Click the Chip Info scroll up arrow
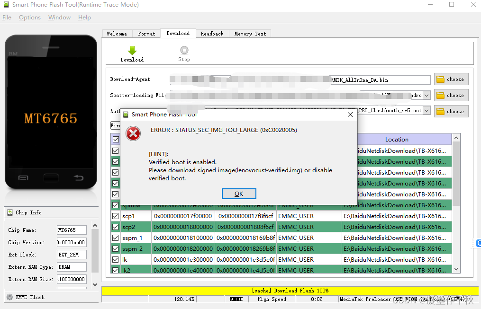The image size is (481, 309). pyautogui.click(x=95, y=225)
